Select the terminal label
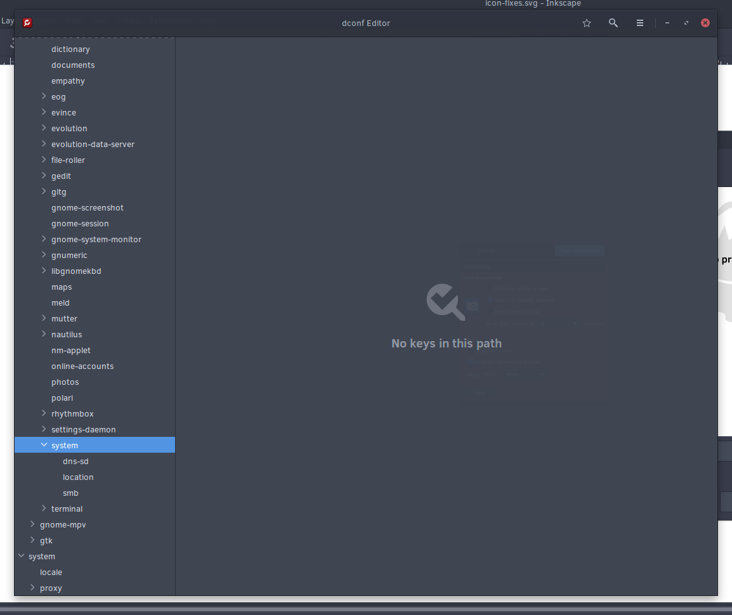Image resolution: width=732 pixels, height=615 pixels. pos(67,509)
